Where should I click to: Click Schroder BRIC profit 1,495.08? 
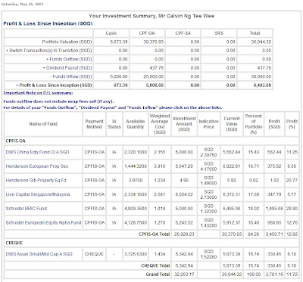(x=274, y=209)
